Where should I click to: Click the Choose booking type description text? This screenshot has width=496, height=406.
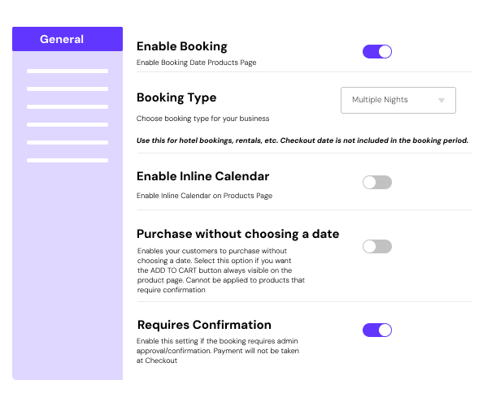point(202,119)
